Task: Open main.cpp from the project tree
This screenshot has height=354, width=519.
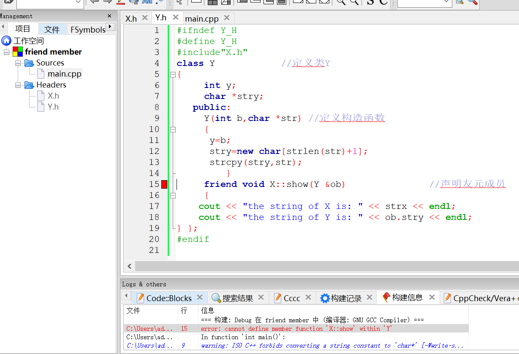Action: 64,74
